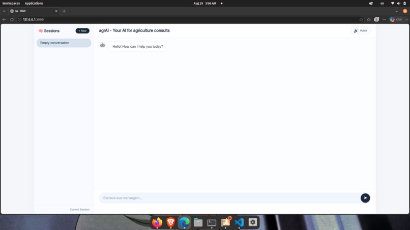The image size is (410, 230).
Task: Add this page to favorites
Action: point(361,20)
